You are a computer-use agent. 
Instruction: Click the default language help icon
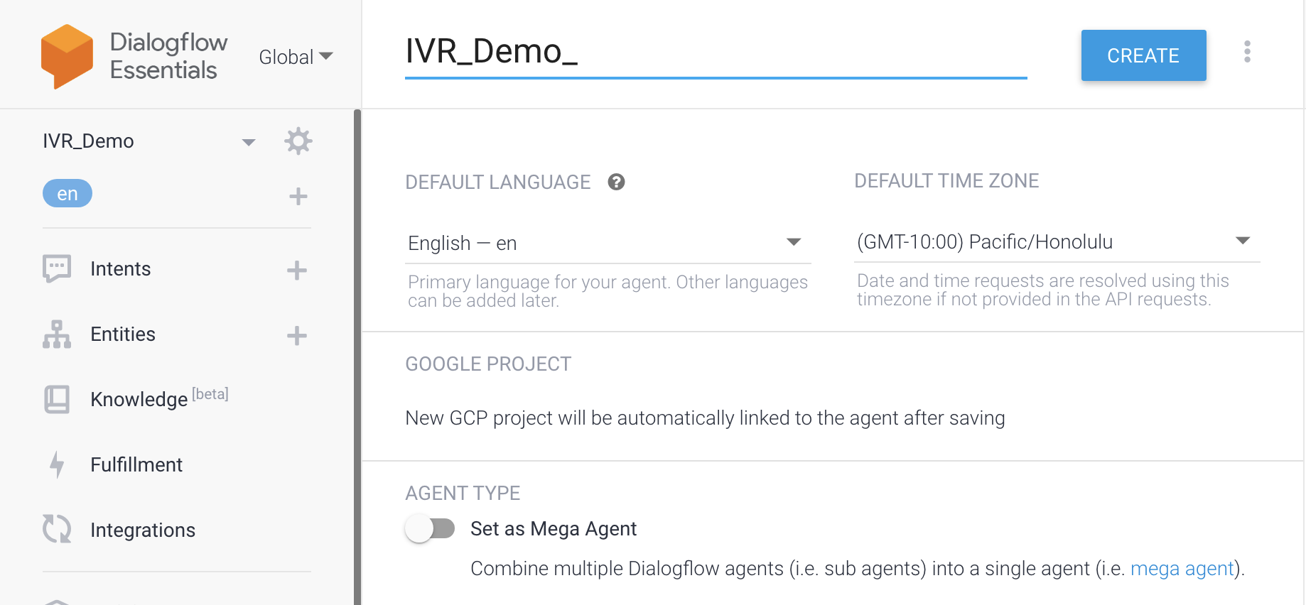coord(616,182)
